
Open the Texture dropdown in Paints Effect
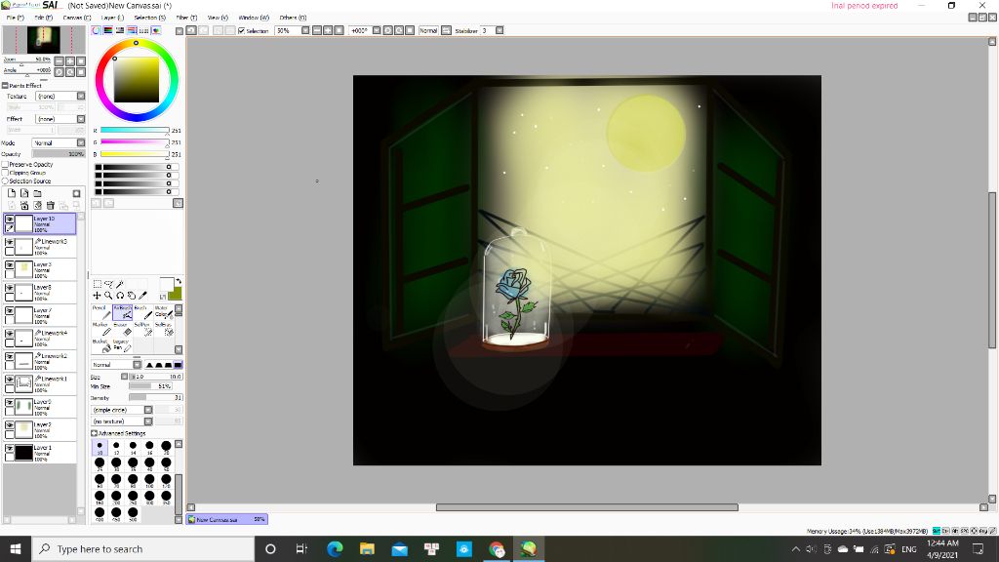81,97
